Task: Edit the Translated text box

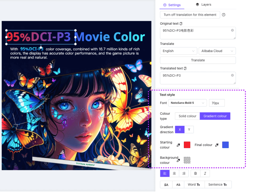Action: 198,78
